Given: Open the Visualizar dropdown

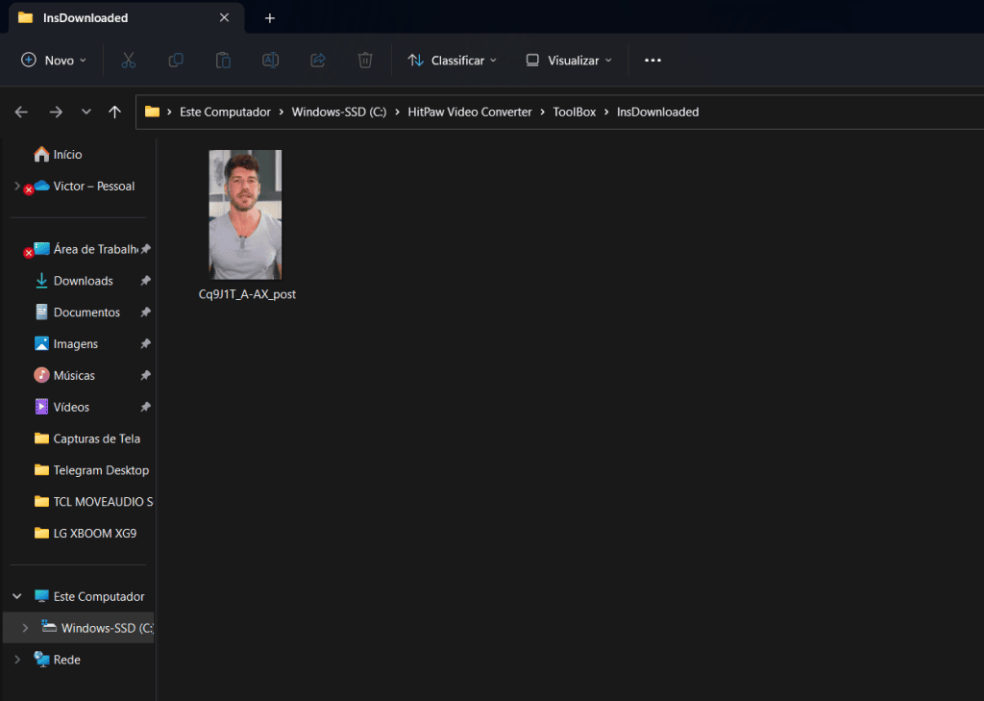Looking at the screenshot, I should click(568, 60).
